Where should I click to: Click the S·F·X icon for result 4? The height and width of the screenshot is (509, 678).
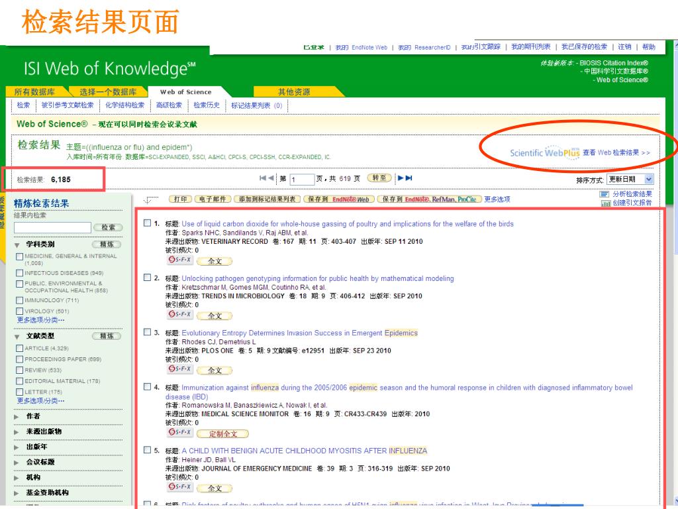pos(180,432)
